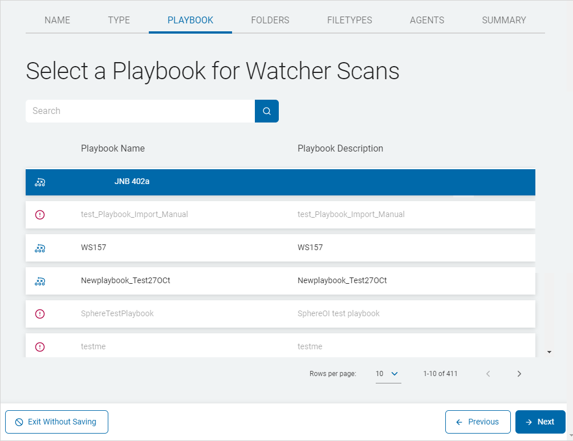Click the search magnifier button
The height and width of the screenshot is (441, 573).
coord(266,111)
